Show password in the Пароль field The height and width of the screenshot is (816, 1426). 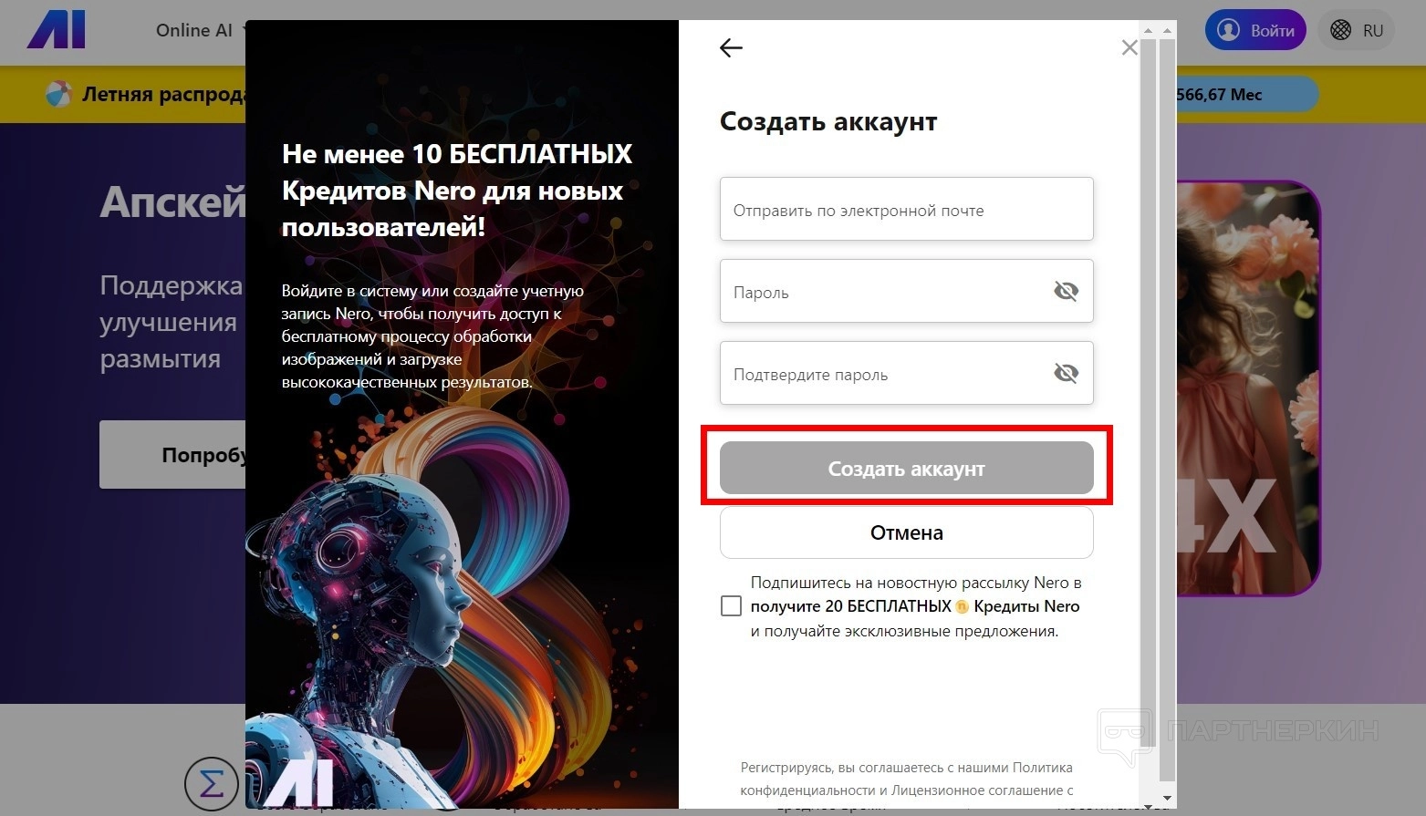[x=1066, y=291]
